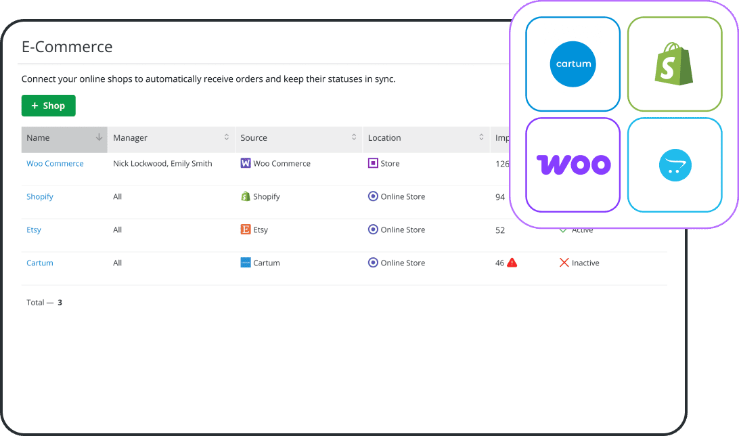Click the sort chevron on the Manager column
Screen dimensions: 739x436
pyautogui.click(x=227, y=137)
